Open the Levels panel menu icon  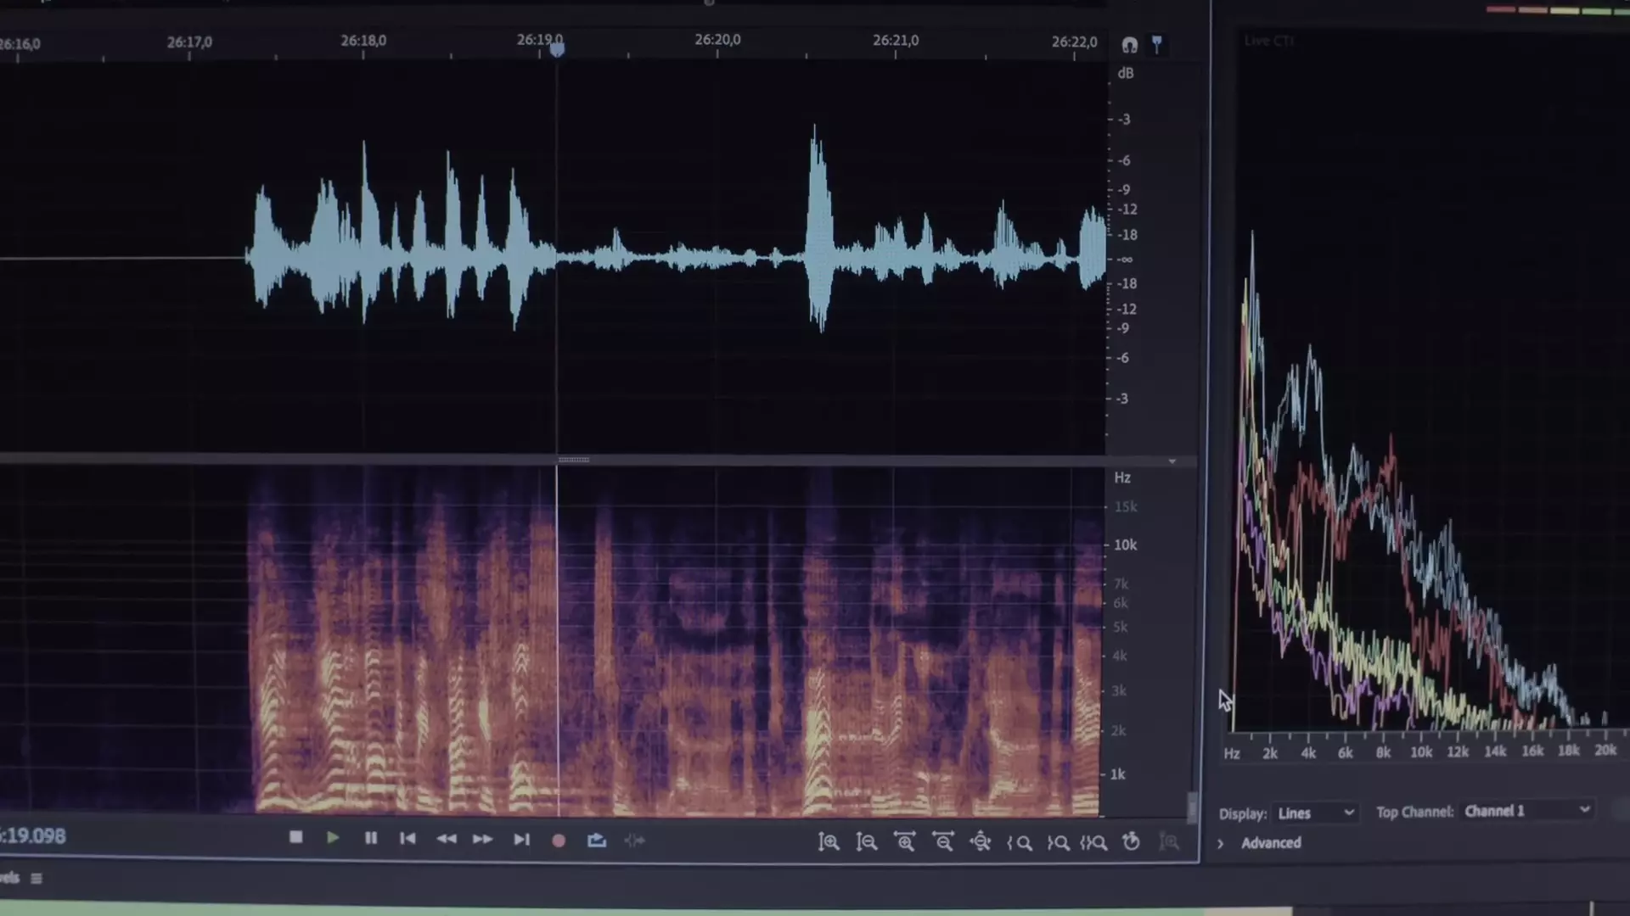[37, 879]
